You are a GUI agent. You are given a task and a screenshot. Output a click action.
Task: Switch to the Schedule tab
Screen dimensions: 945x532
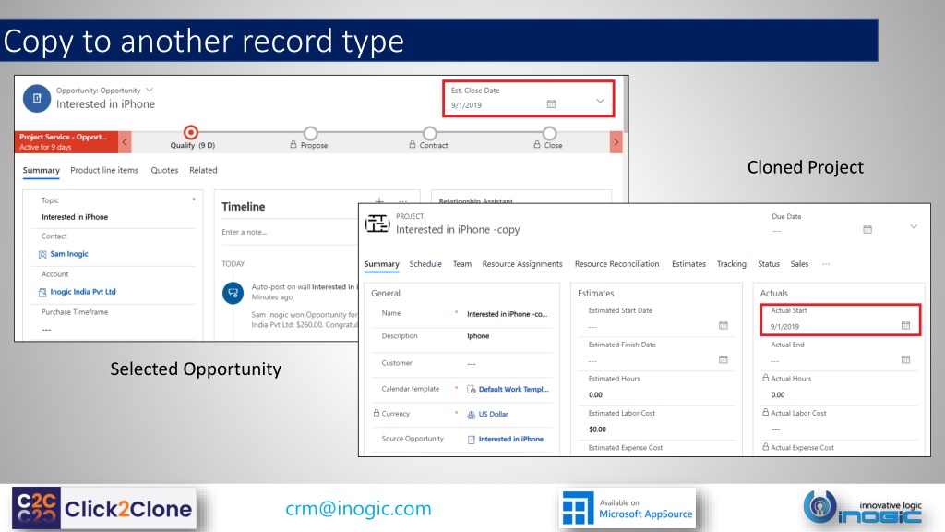pos(425,264)
